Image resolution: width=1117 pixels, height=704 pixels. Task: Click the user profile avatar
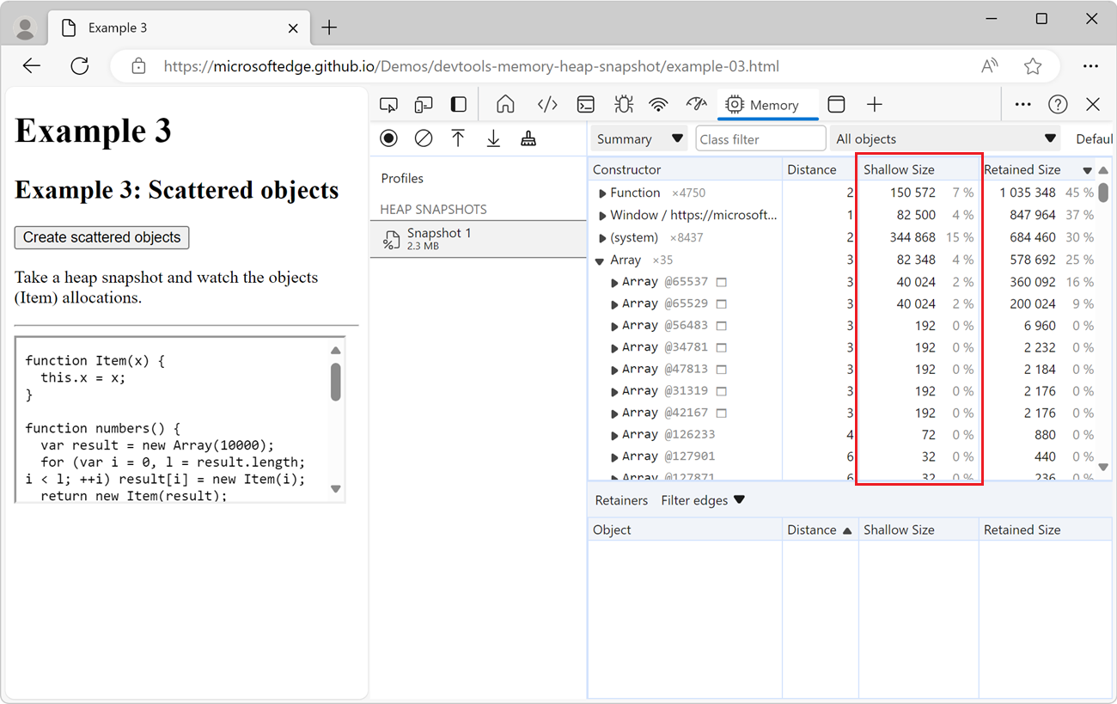[x=26, y=28]
